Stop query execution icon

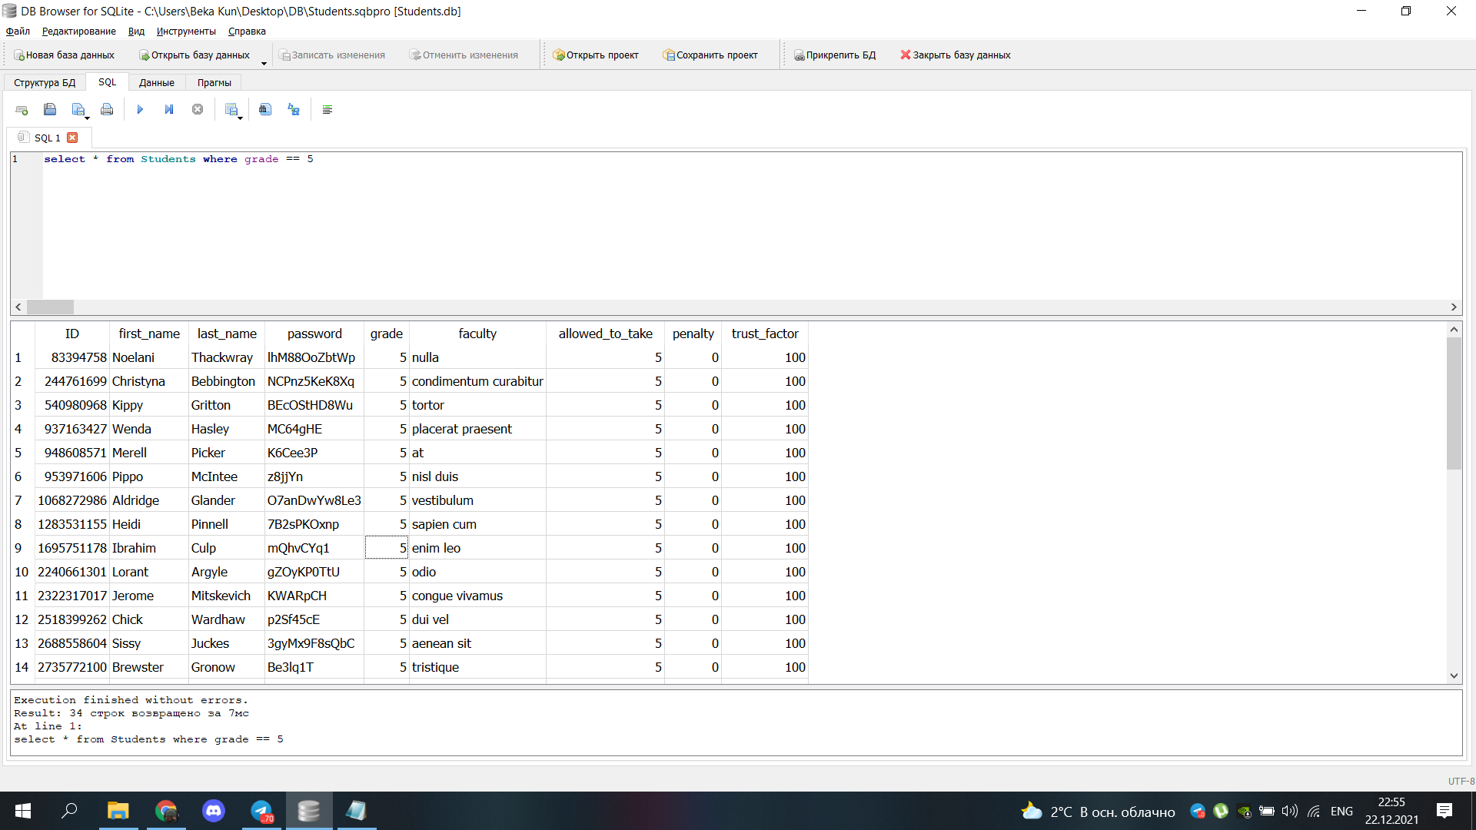click(x=198, y=110)
